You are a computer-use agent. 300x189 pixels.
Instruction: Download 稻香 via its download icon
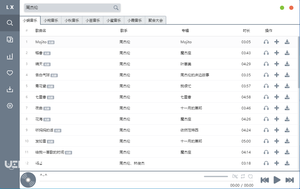[287, 53]
